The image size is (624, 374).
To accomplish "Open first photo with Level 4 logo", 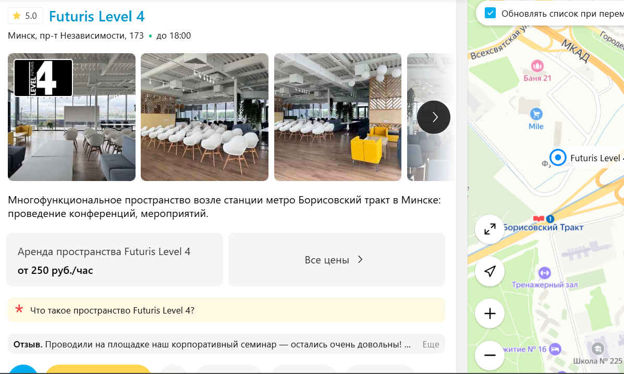I will tap(71, 117).
